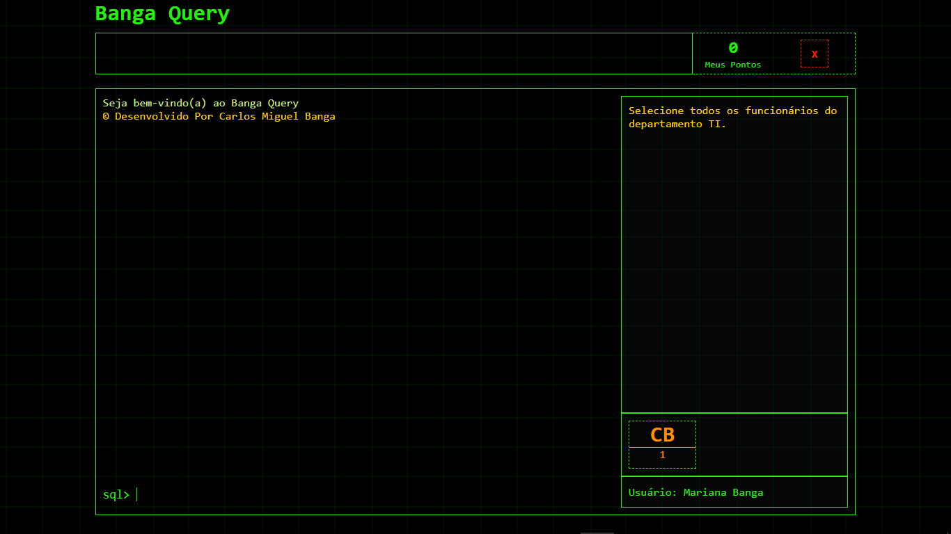Click the copyright developer credit text

pyautogui.click(x=219, y=116)
